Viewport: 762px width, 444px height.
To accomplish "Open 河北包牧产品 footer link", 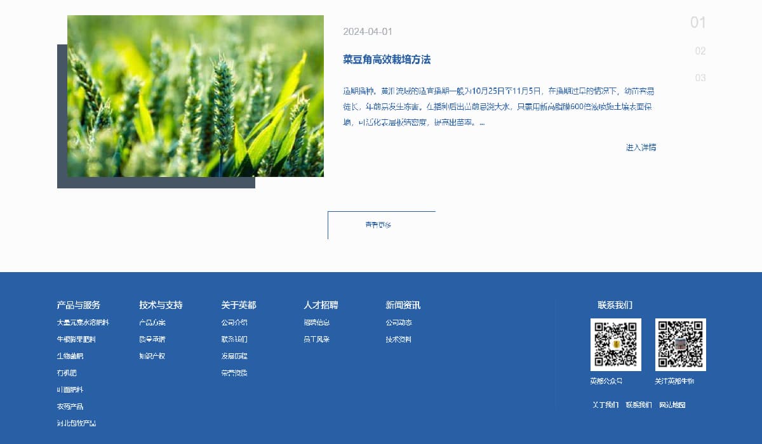I will (76, 423).
